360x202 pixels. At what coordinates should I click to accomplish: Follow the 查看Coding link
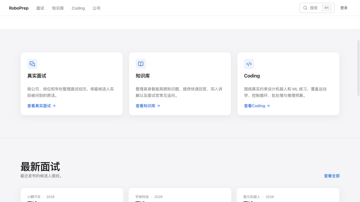pos(257,106)
